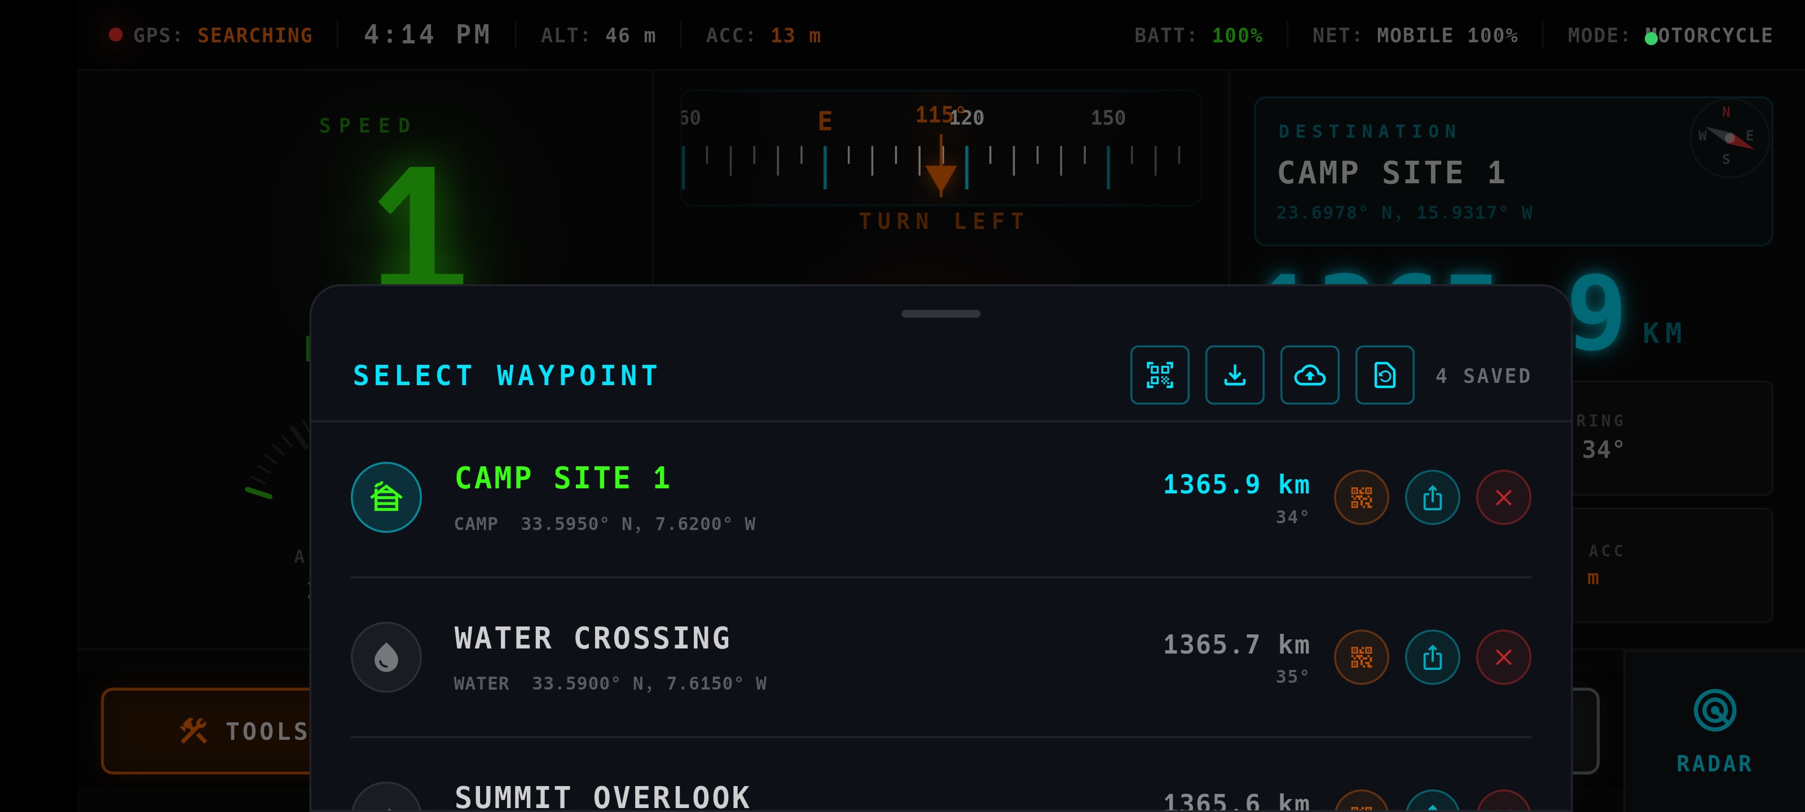This screenshot has width=1805, height=812.
Task: Click the TURN LEFT instruction
Action: click(x=942, y=222)
